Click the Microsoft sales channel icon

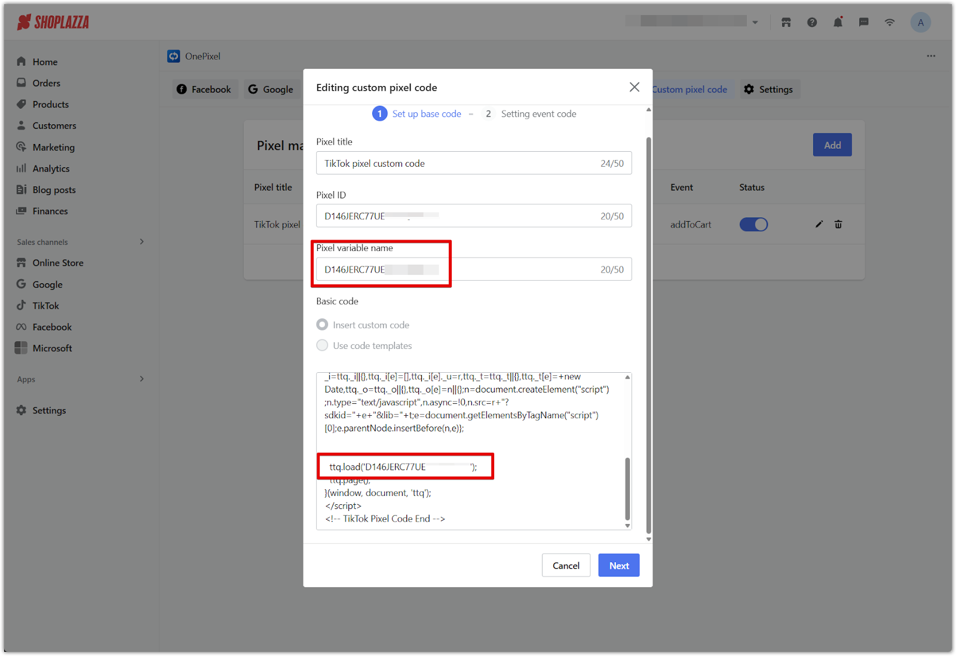pyautogui.click(x=22, y=348)
